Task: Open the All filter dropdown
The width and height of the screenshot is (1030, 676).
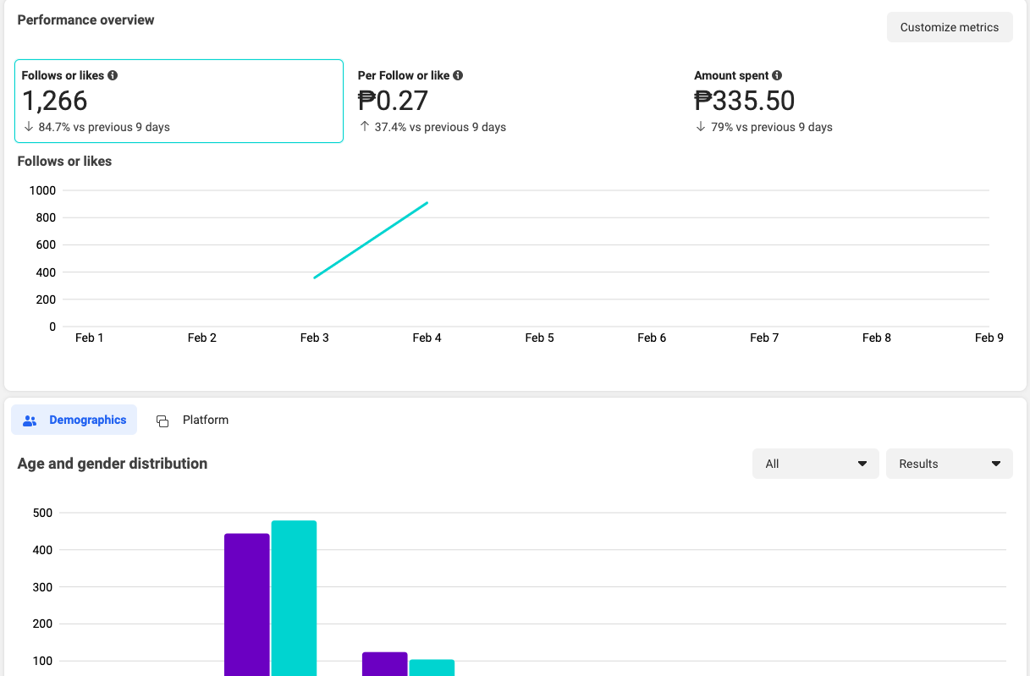Action: (x=815, y=464)
